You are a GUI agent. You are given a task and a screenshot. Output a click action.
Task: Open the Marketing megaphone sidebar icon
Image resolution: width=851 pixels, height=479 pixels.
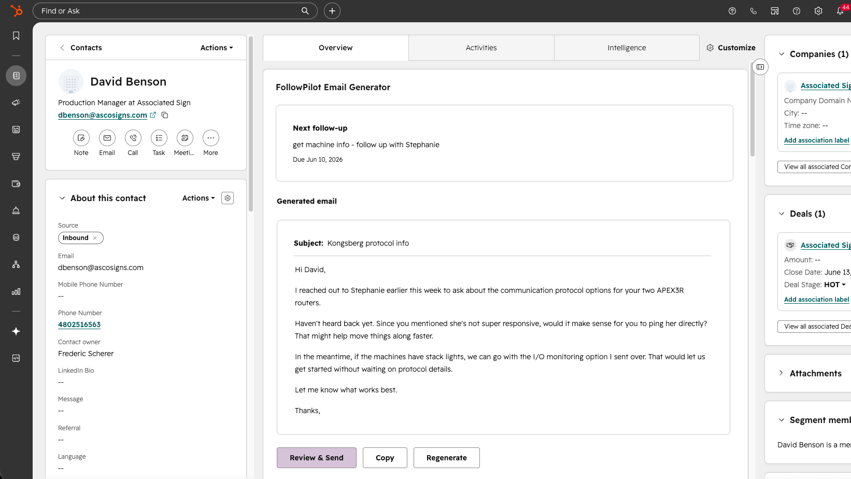[16, 103]
